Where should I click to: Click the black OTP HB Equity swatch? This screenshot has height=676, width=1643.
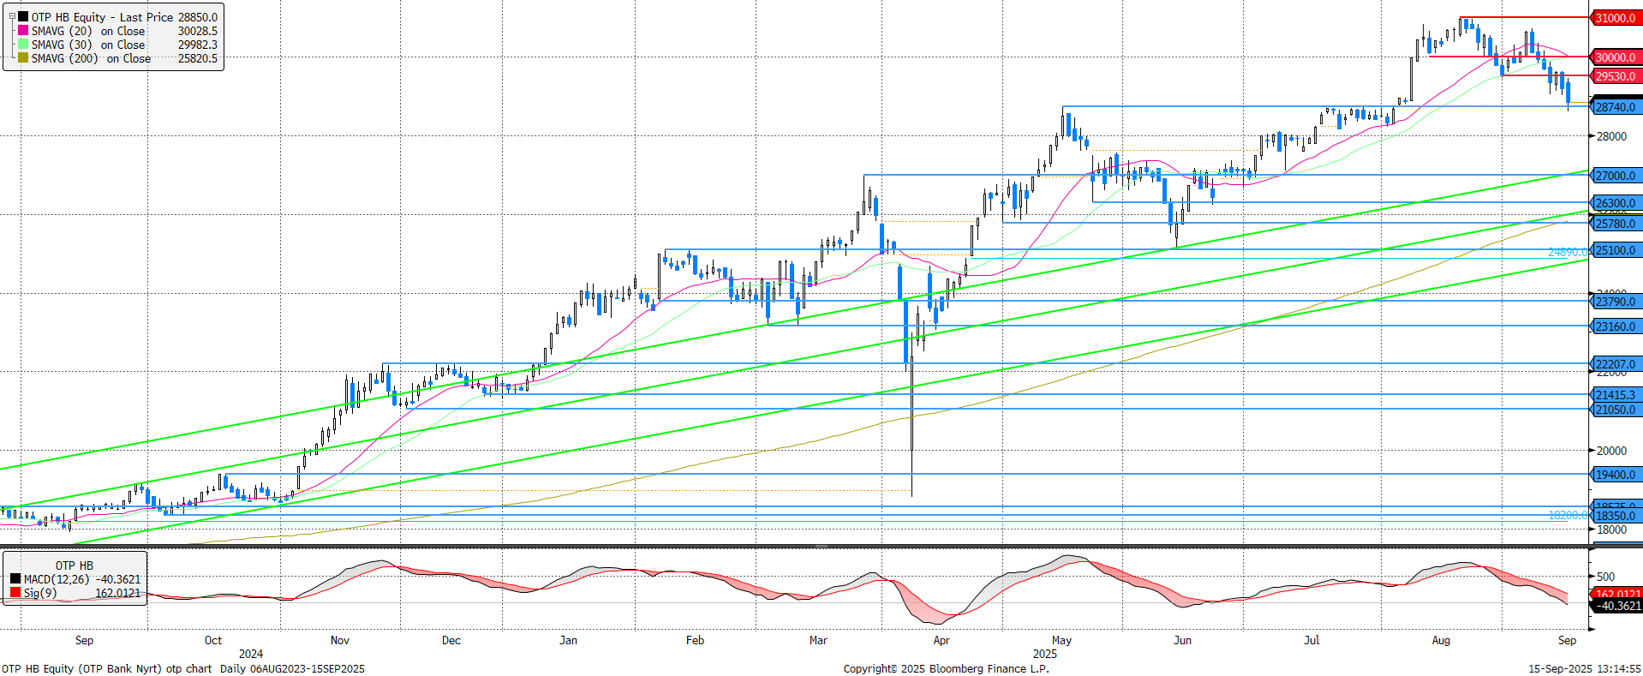click(x=23, y=17)
